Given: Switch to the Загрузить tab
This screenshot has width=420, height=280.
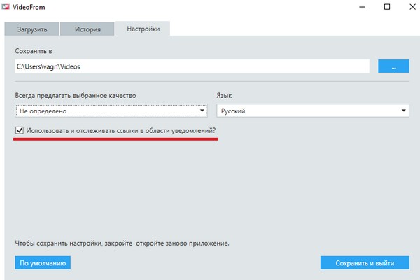Looking at the screenshot, I should 31,29.
